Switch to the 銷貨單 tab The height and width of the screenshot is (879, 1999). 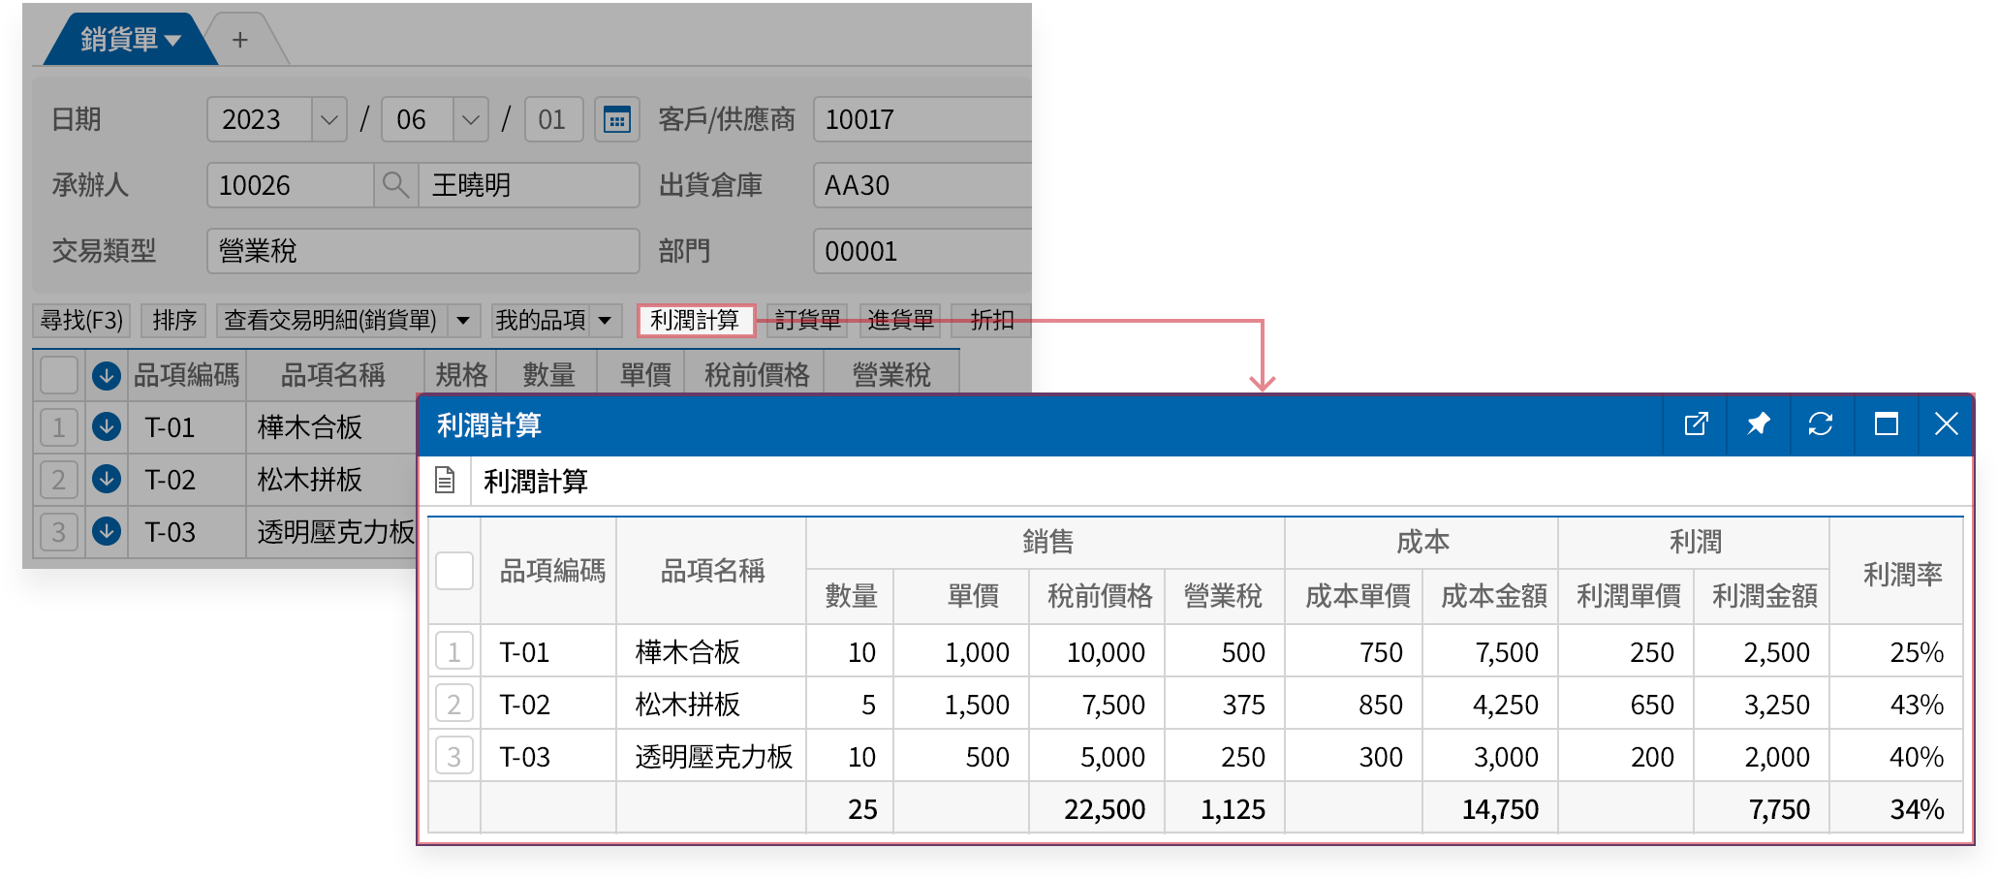pyautogui.click(x=116, y=40)
